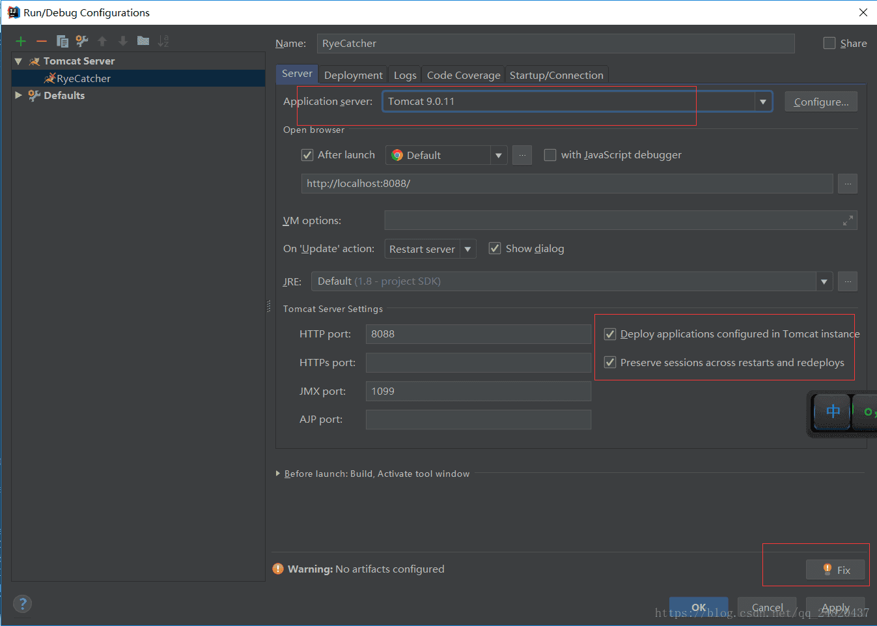Open the Restart server update action dropdown
Screen dimensions: 877x626
click(x=467, y=249)
